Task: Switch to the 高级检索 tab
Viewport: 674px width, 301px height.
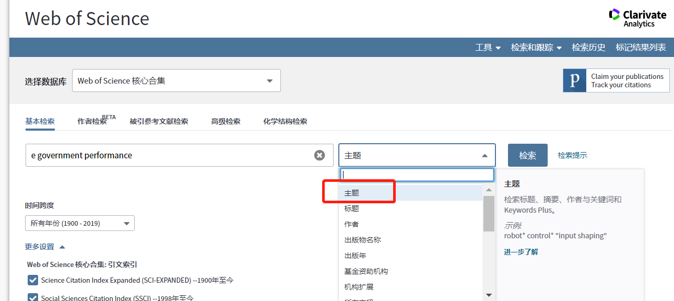Action: [226, 121]
